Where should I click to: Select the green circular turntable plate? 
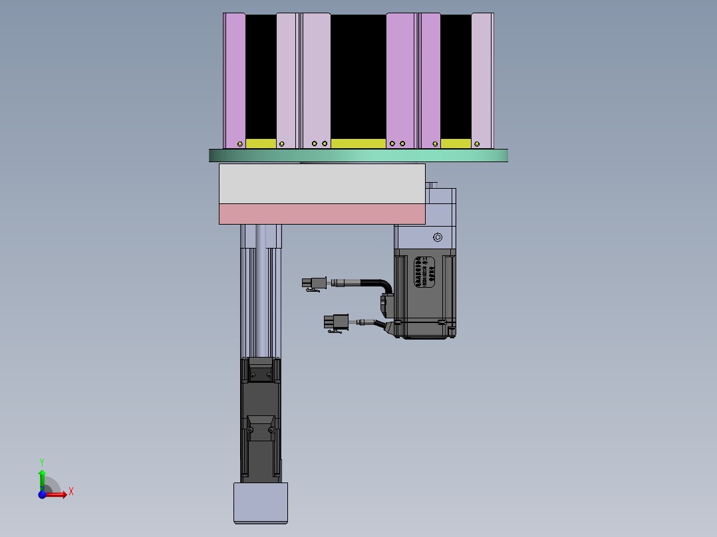tap(358, 156)
